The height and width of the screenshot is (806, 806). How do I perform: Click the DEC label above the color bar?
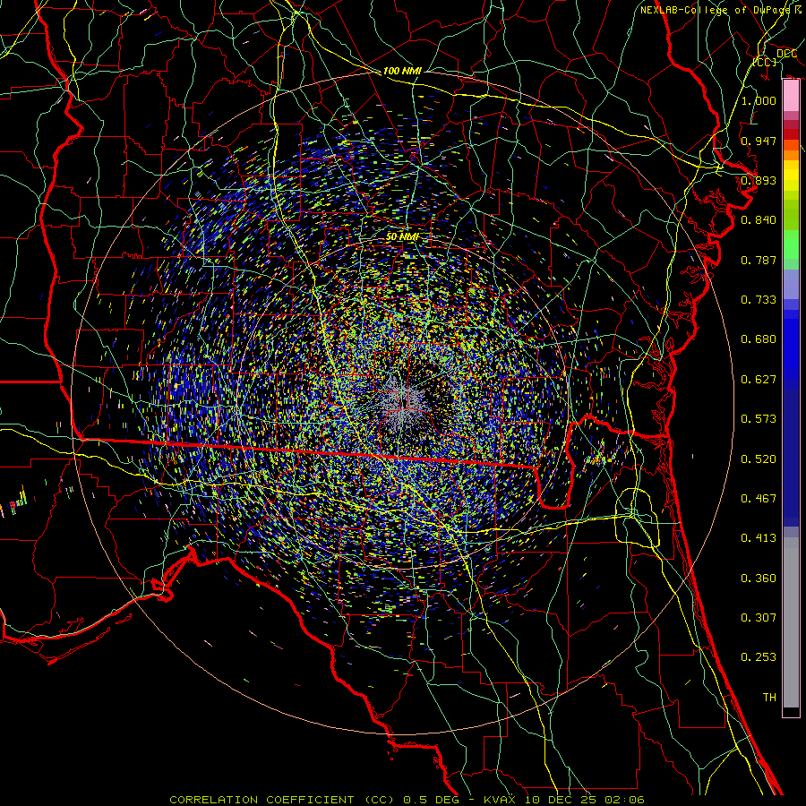point(786,53)
